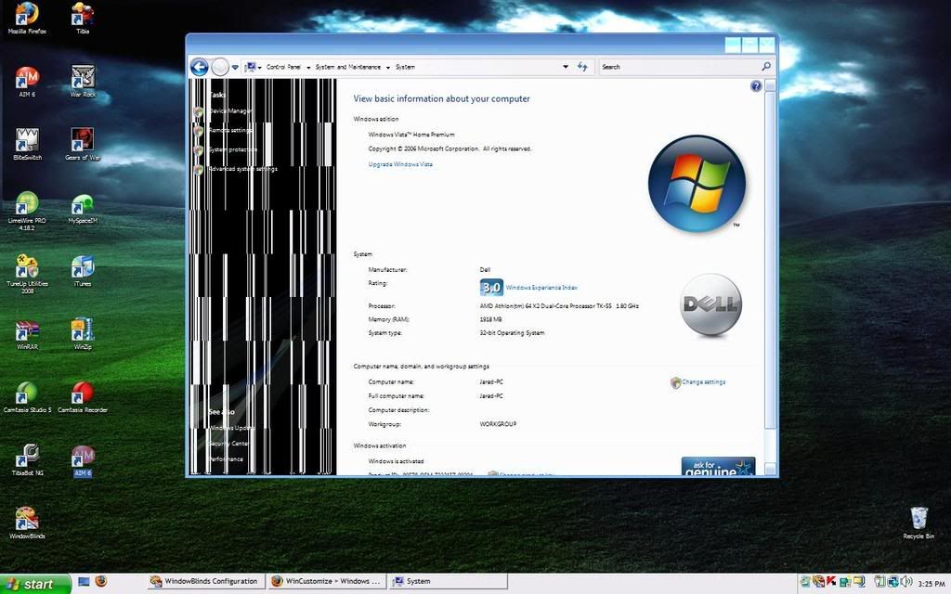Open the Gears of War desktop icon
This screenshot has width=951, height=594.
coord(83,144)
